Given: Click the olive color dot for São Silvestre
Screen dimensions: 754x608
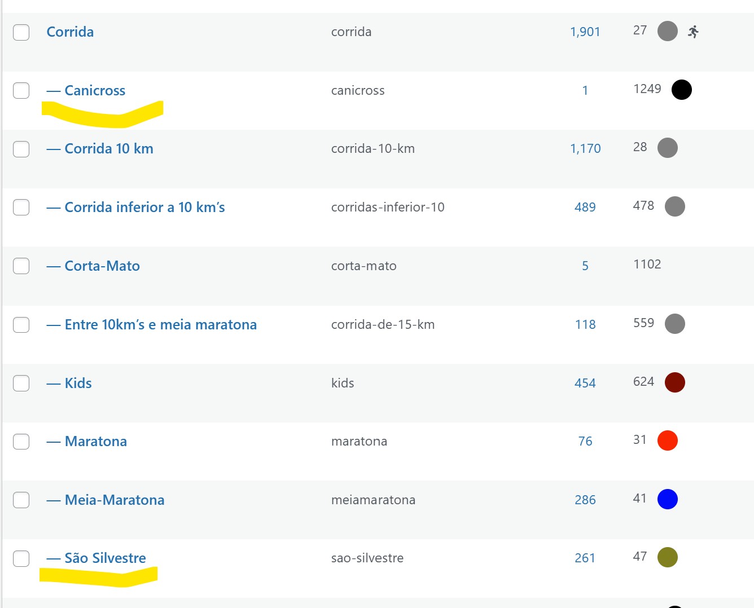Looking at the screenshot, I should (x=668, y=557).
